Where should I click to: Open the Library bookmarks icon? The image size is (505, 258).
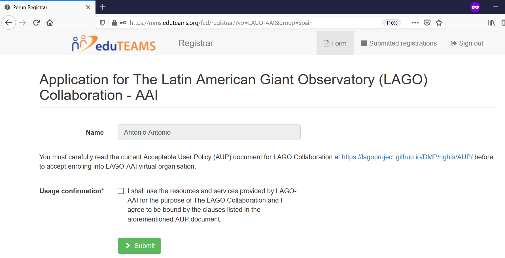tap(491, 23)
